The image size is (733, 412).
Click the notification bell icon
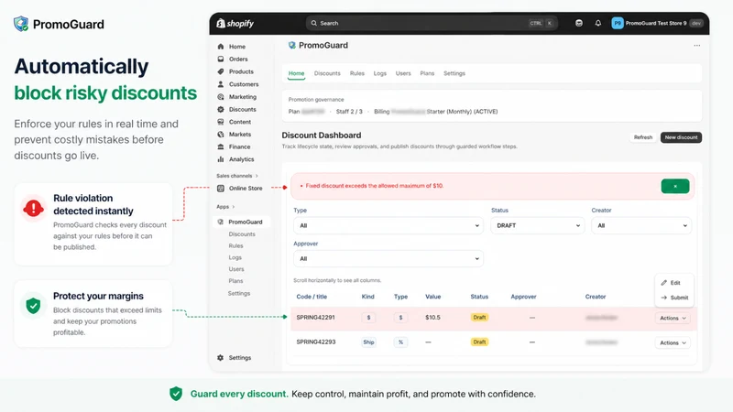pyautogui.click(x=598, y=23)
